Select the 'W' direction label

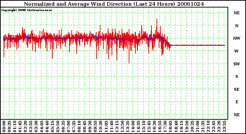(x=236, y=51)
